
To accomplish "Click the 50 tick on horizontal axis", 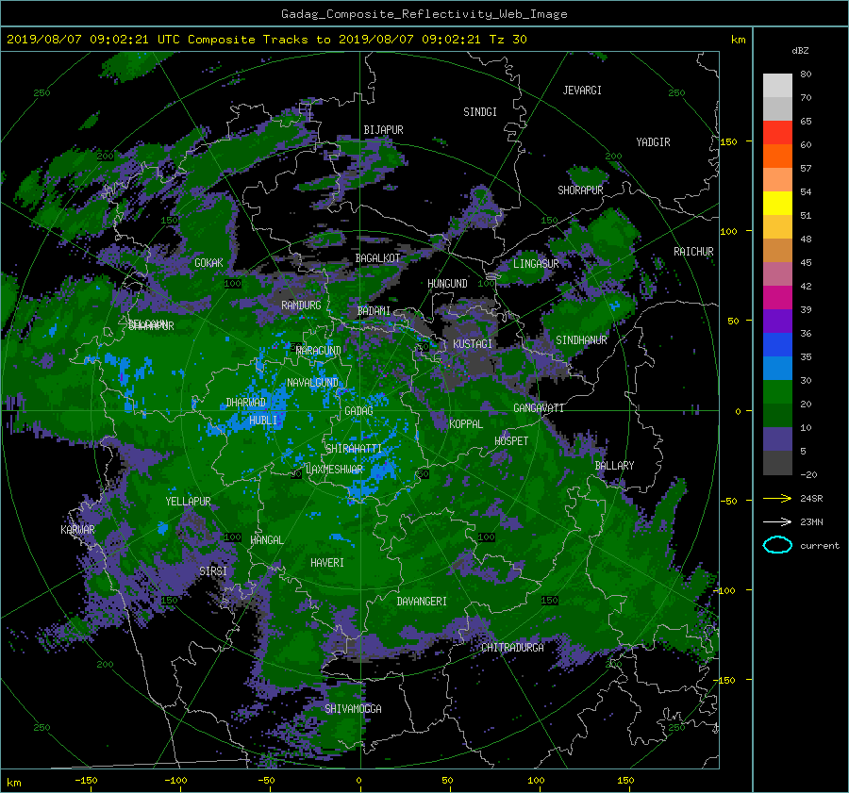I will click(447, 780).
